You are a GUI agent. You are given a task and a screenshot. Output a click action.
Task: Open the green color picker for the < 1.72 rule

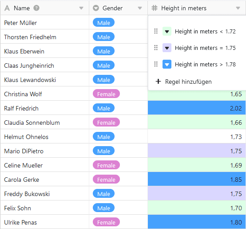[167, 31]
